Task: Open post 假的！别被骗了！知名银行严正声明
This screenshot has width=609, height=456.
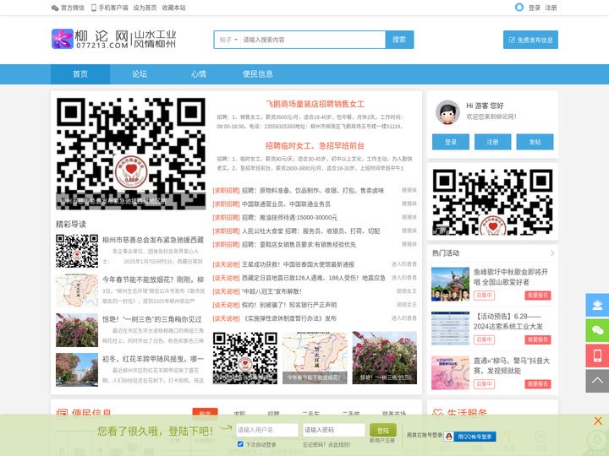Action: (x=289, y=305)
